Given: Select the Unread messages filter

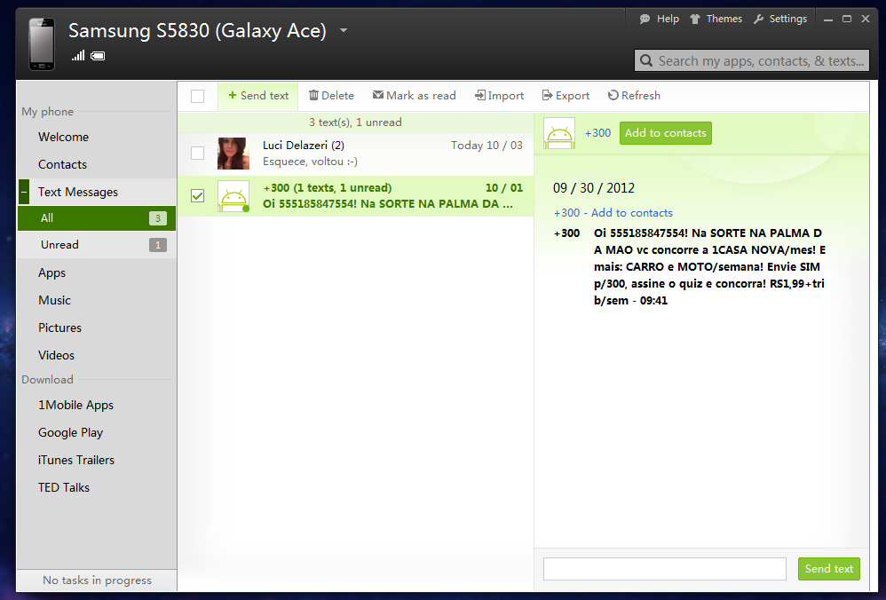Looking at the screenshot, I should pos(97,245).
